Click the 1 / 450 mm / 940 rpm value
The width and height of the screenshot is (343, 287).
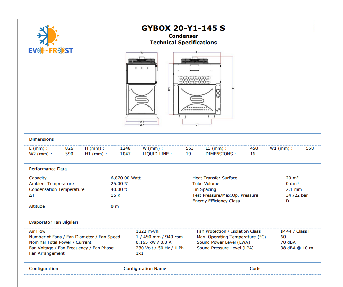tap(159, 237)
